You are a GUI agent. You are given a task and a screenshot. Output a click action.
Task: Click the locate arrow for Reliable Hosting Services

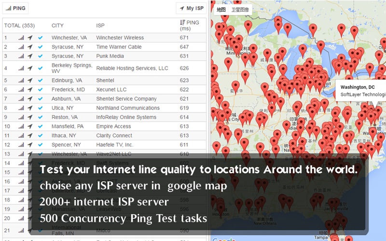click(x=30, y=68)
